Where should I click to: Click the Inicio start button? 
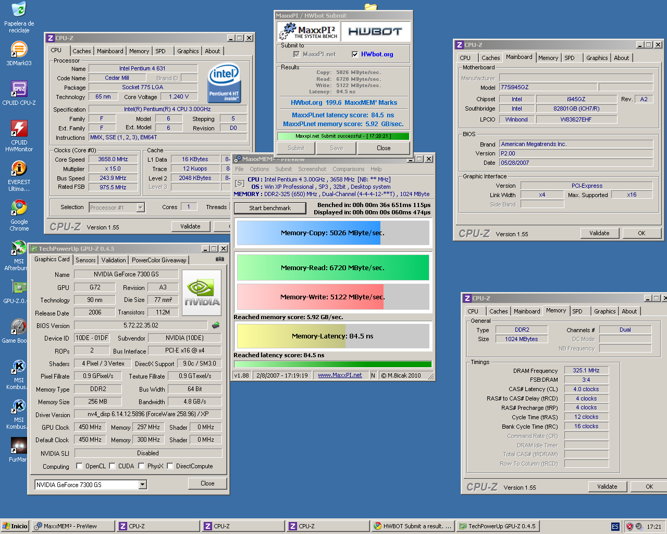click(15, 526)
